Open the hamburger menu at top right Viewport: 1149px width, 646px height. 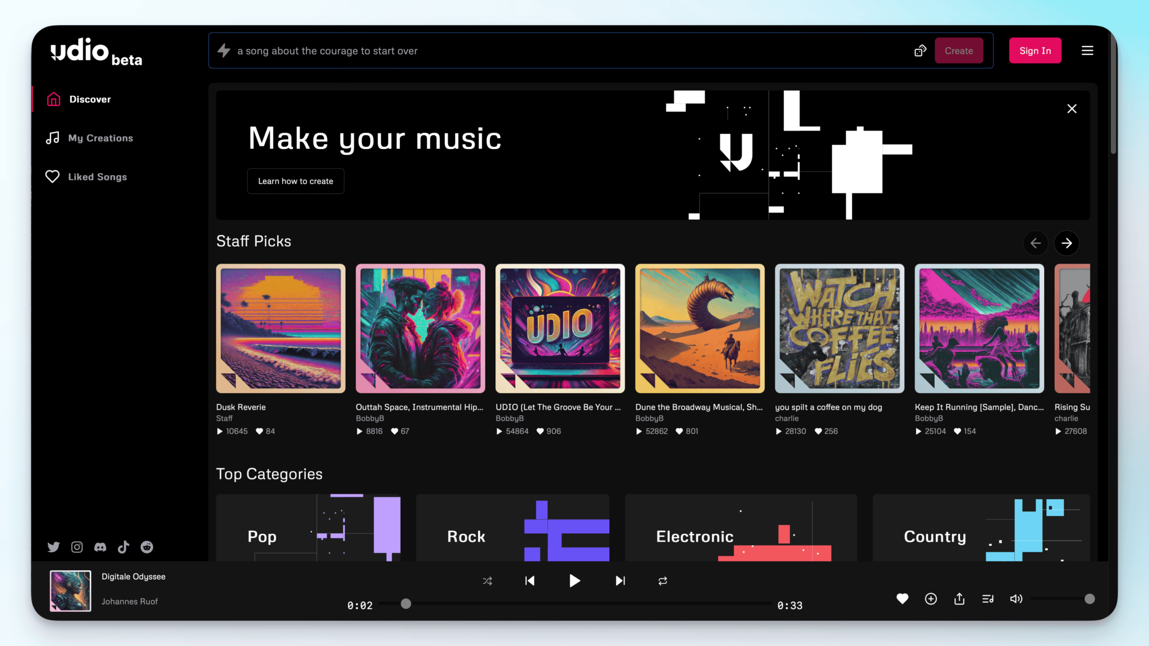1087,50
